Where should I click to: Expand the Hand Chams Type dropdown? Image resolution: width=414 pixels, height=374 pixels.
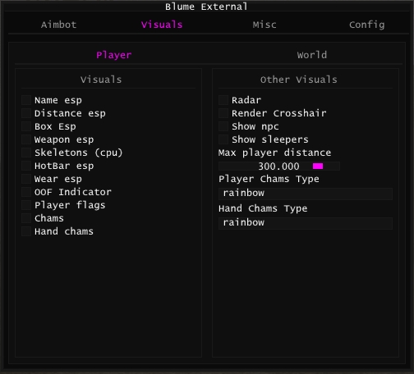306,223
